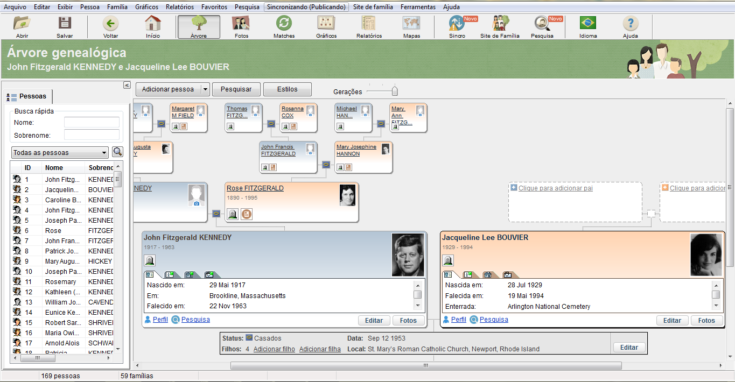Click the Nome quick search field
Viewport: 735px width, 382px height.
coord(92,122)
